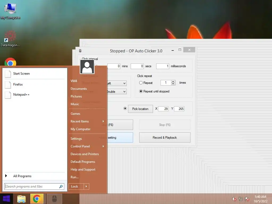The width and height of the screenshot is (272, 204).
Task: Open the DataWagon desktop shortcut
Action: [10, 39]
